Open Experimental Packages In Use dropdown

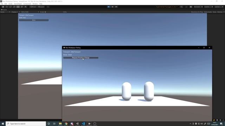pos(167,7)
